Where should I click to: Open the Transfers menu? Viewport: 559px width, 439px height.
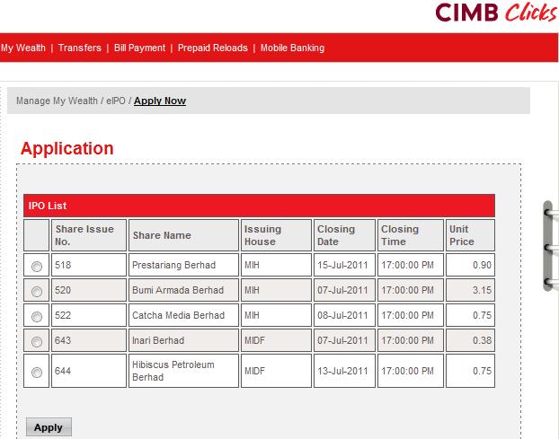pos(79,48)
